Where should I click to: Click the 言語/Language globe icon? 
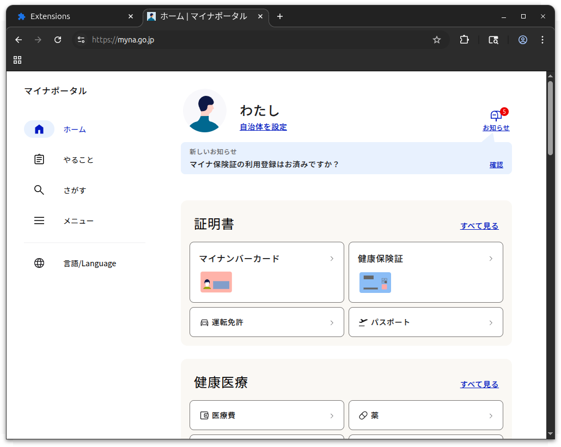coord(39,263)
